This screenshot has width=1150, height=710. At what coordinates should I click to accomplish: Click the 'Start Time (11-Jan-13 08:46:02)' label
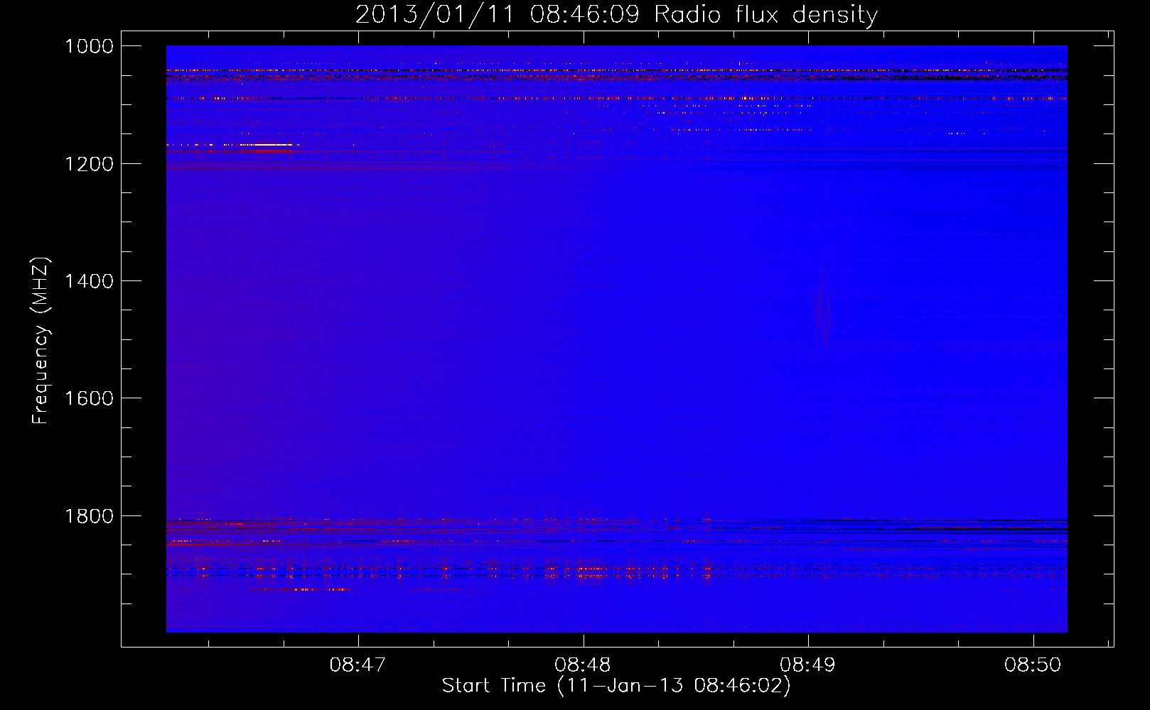(616, 686)
